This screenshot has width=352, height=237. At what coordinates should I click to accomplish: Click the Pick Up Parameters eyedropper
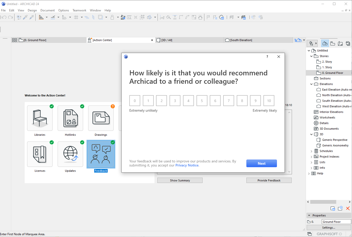click(25, 17)
